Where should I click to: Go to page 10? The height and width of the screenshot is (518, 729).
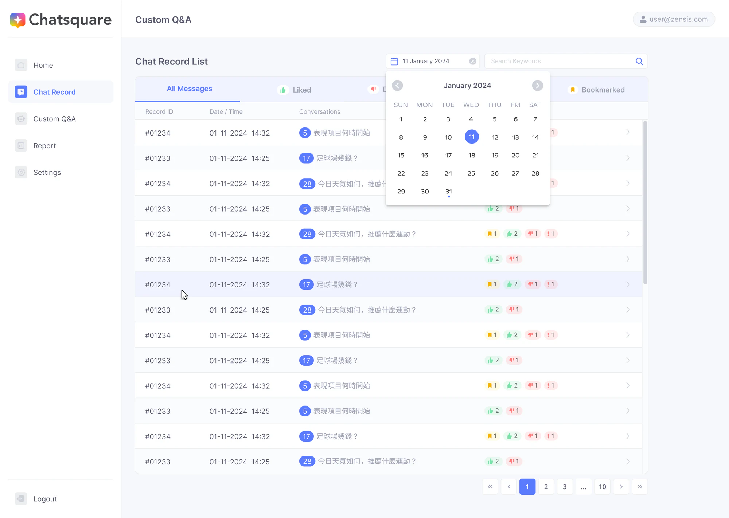tap(602, 487)
